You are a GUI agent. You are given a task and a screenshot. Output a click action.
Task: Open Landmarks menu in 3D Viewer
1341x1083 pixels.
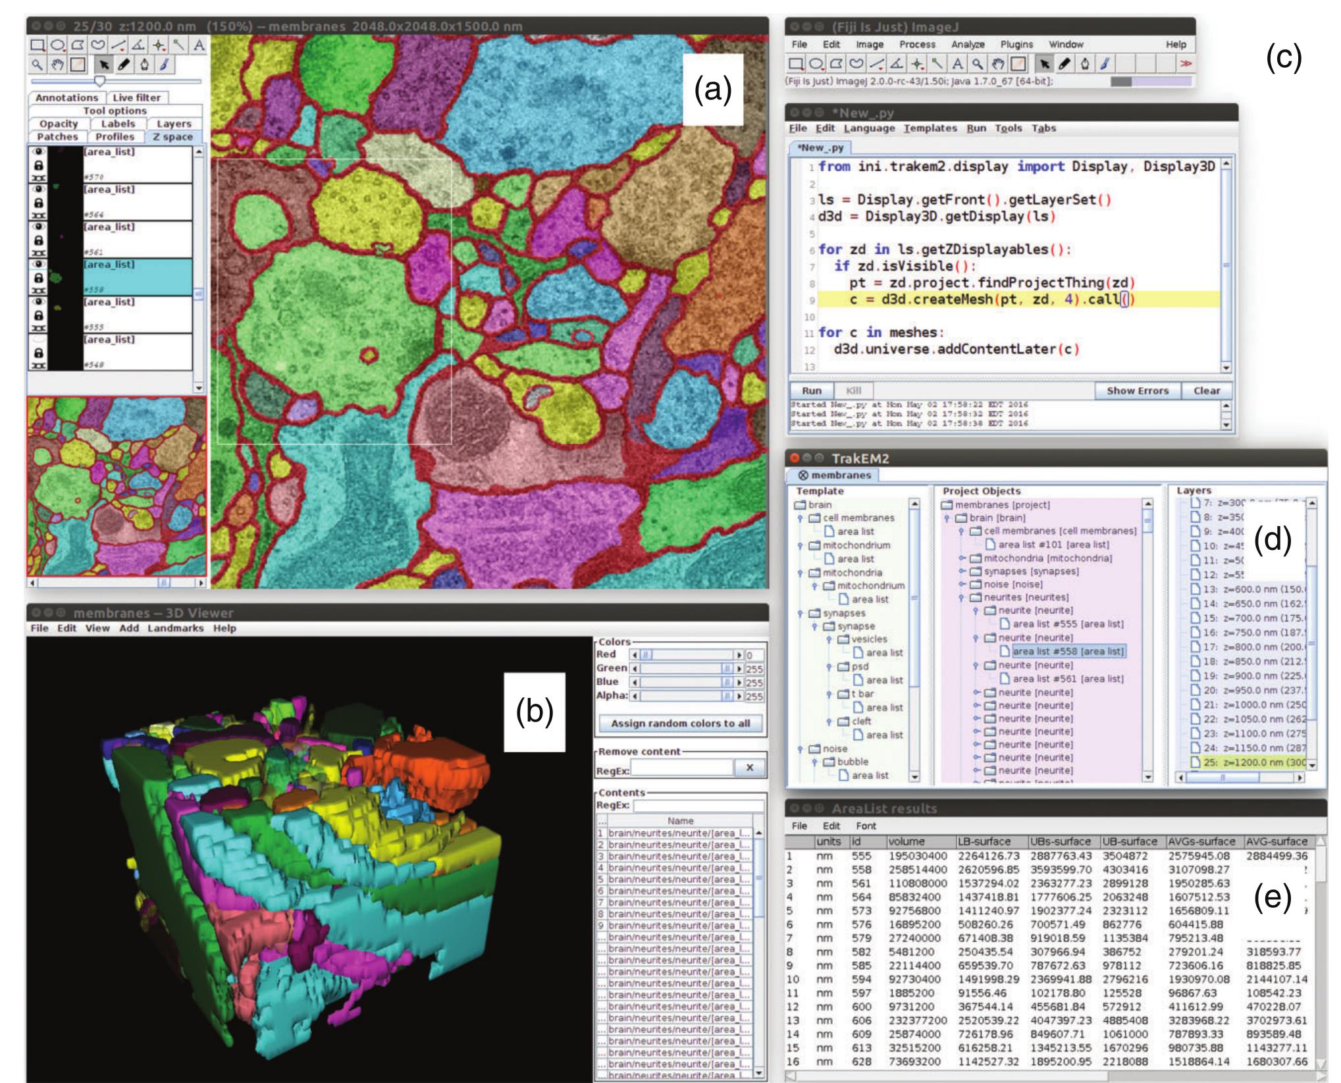pos(175,628)
